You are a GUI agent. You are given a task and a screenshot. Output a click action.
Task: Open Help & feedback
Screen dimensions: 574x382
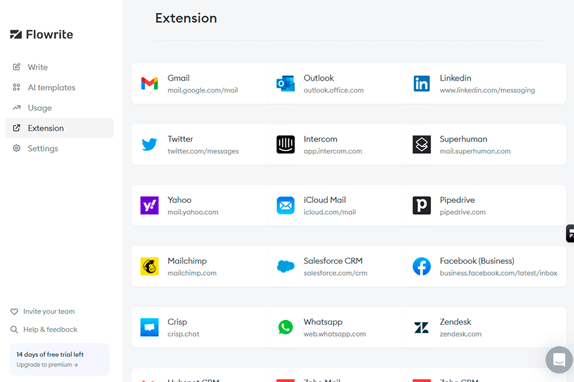(x=50, y=329)
